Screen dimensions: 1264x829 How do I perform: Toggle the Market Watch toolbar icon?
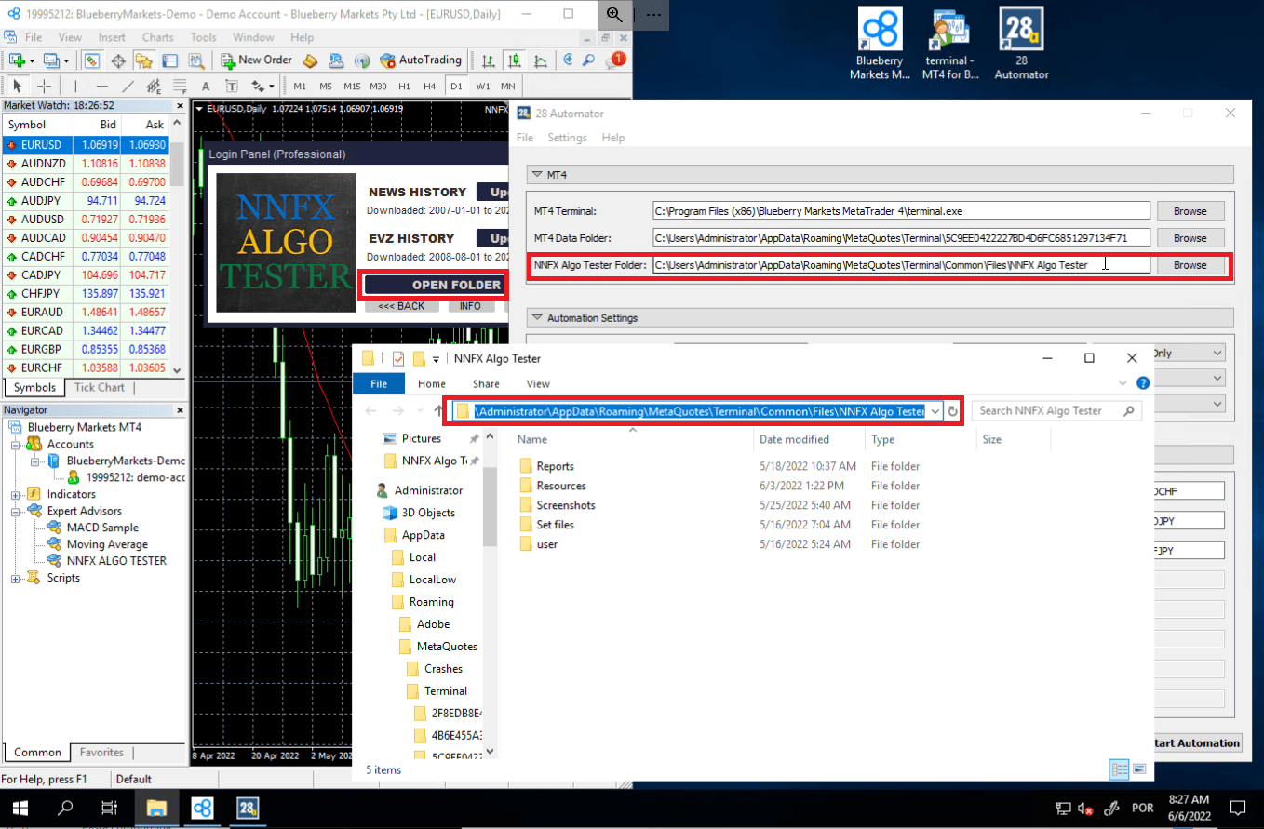pyautogui.click(x=92, y=60)
